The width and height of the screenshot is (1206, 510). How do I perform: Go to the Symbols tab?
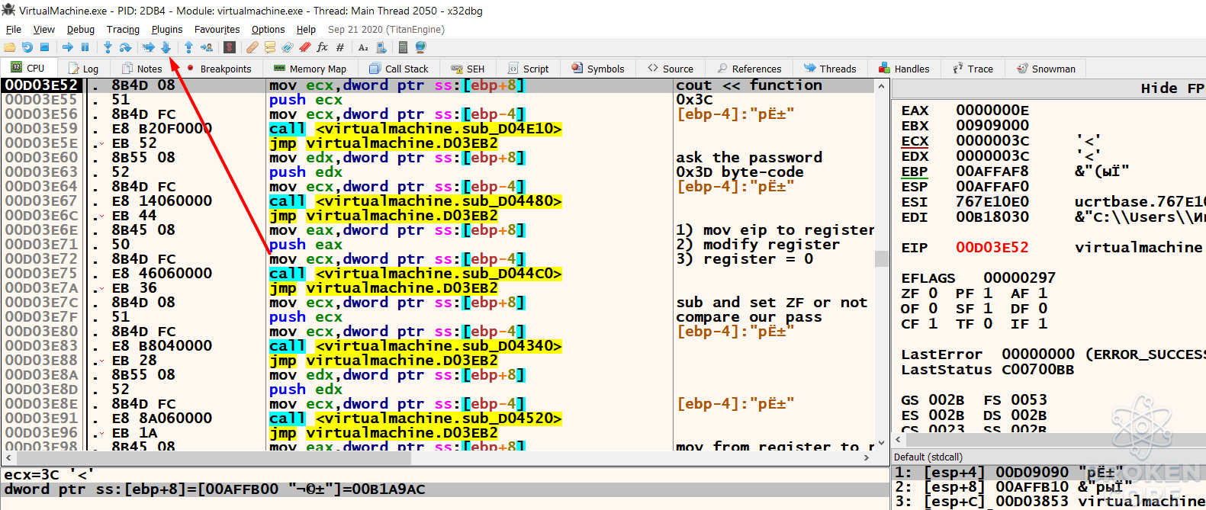598,69
